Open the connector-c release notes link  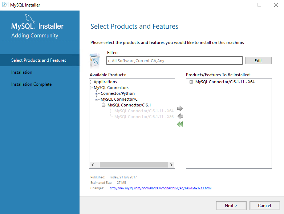pyautogui.click(x=161, y=188)
